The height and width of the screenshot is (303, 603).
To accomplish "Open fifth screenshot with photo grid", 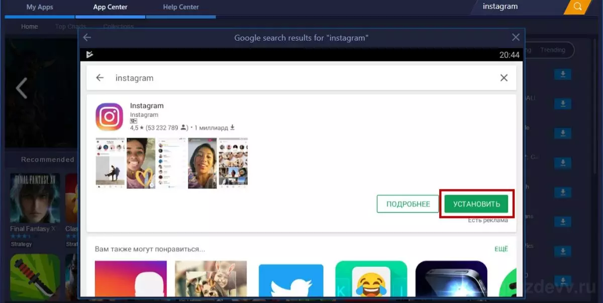I will pos(233,163).
